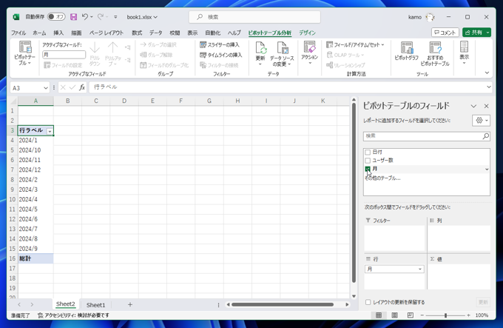Image resolution: width=503 pixels, height=328 pixels.
Task: Click the search magnifier in field pane
Action: point(486,136)
